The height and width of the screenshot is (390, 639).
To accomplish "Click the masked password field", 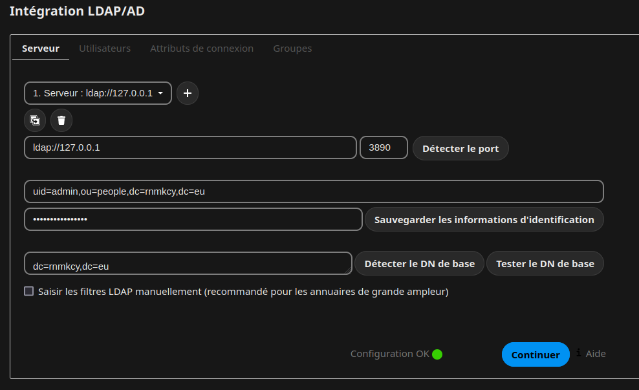I will pyautogui.click(x=193, y=219).
